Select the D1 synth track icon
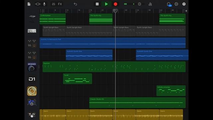 pyautogui.click(x=32, y=79)
